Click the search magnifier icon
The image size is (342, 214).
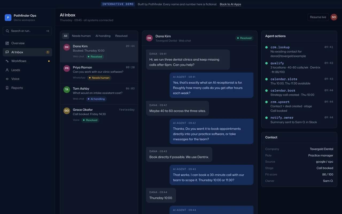coord(7,31)
